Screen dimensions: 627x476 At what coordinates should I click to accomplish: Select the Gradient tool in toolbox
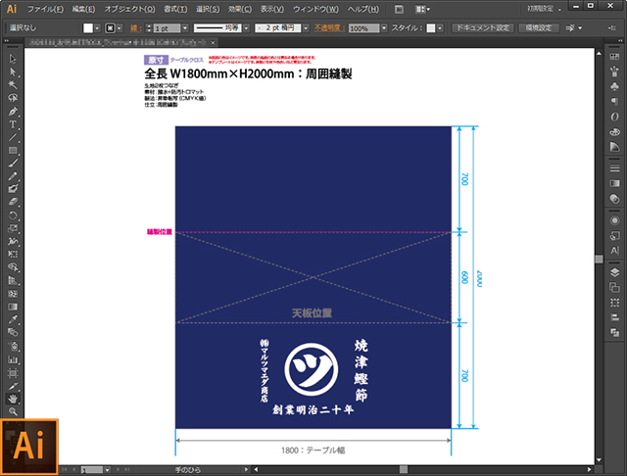point(13,307)
